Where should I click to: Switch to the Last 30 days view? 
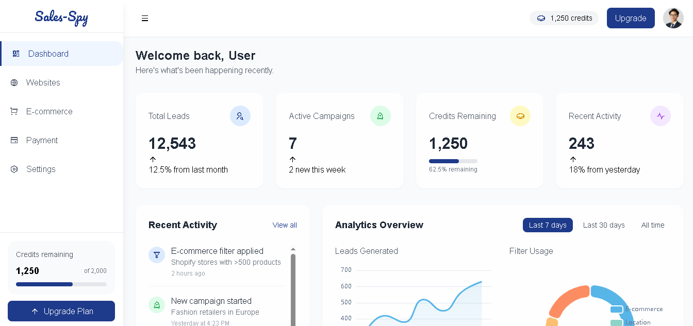(604, 225)
